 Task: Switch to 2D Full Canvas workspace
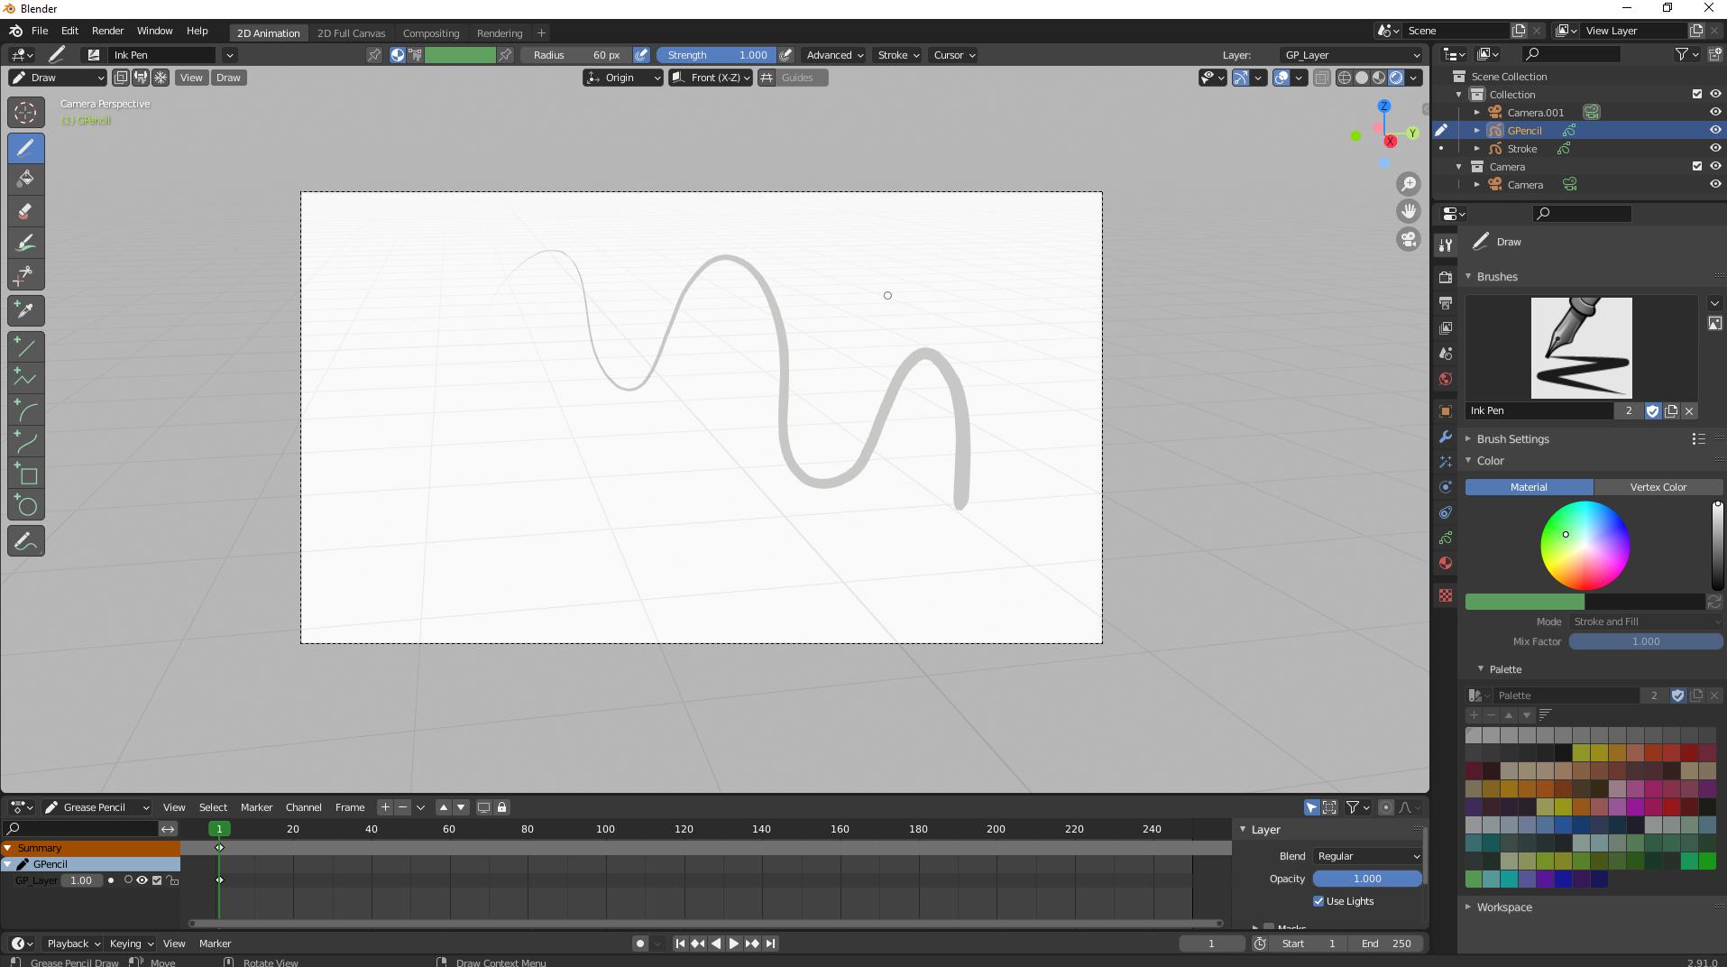pyautogui.click(x=351, y=33)
